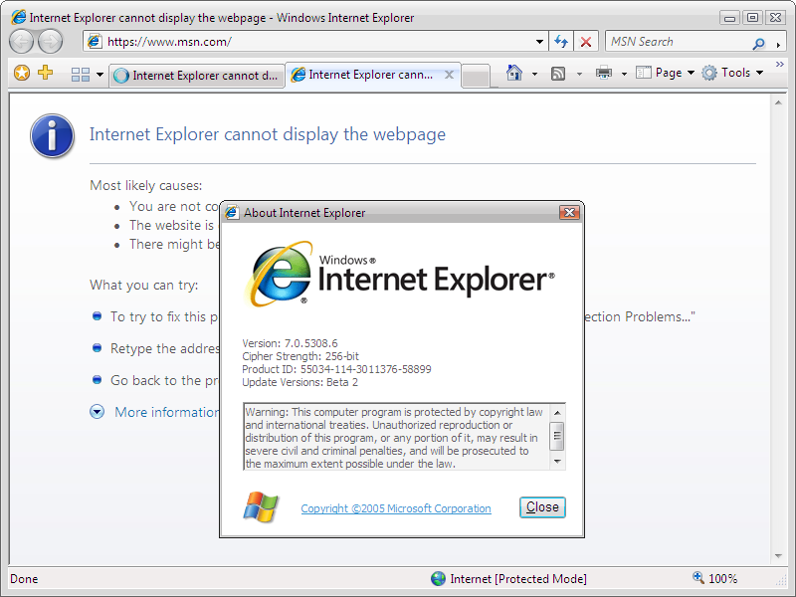
Task: Expand the Print dropdown arrow
Action: coord(624,74)
